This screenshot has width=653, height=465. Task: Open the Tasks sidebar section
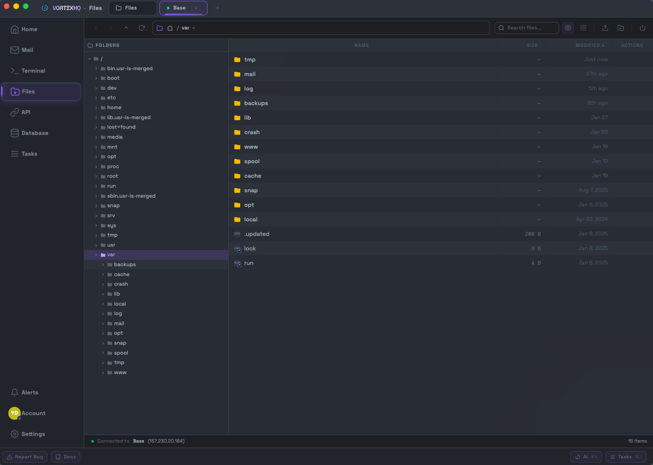24,154
